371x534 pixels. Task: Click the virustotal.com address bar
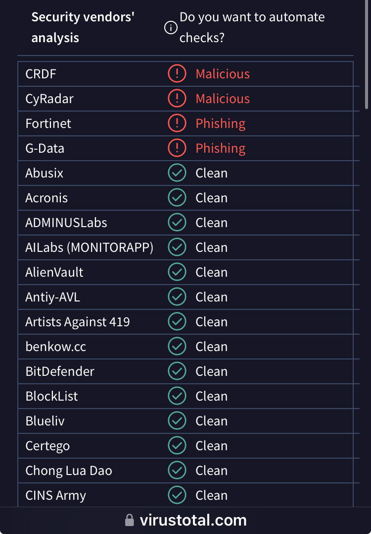193,520
